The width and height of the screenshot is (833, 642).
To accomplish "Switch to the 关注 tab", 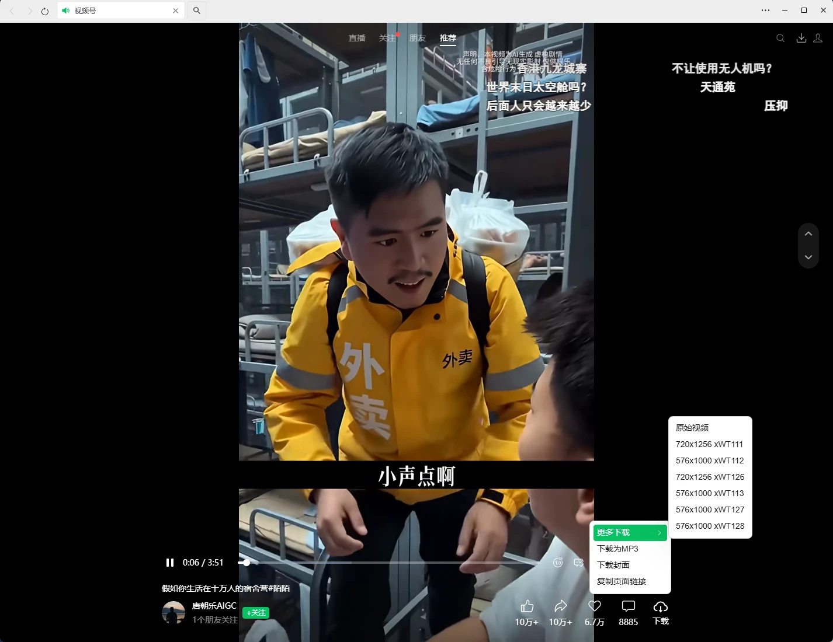I will [x=387, y=38].
